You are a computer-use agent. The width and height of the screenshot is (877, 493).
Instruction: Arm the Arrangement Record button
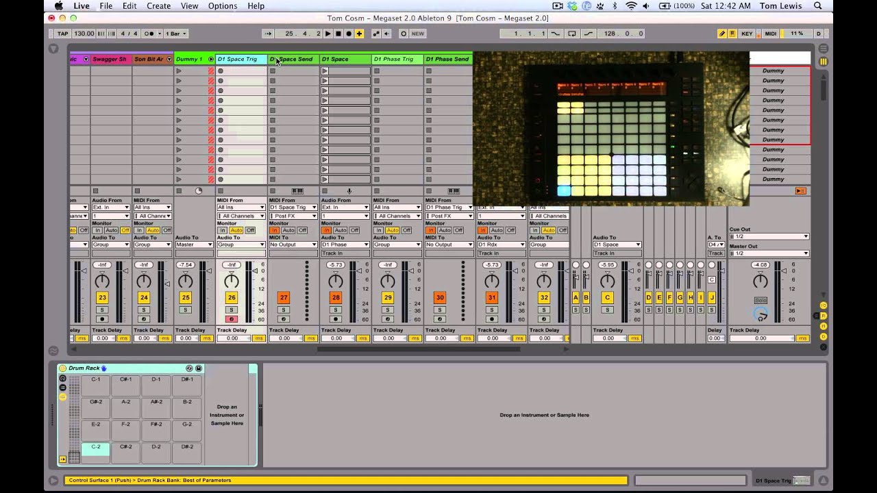click(x=349, y=34)
